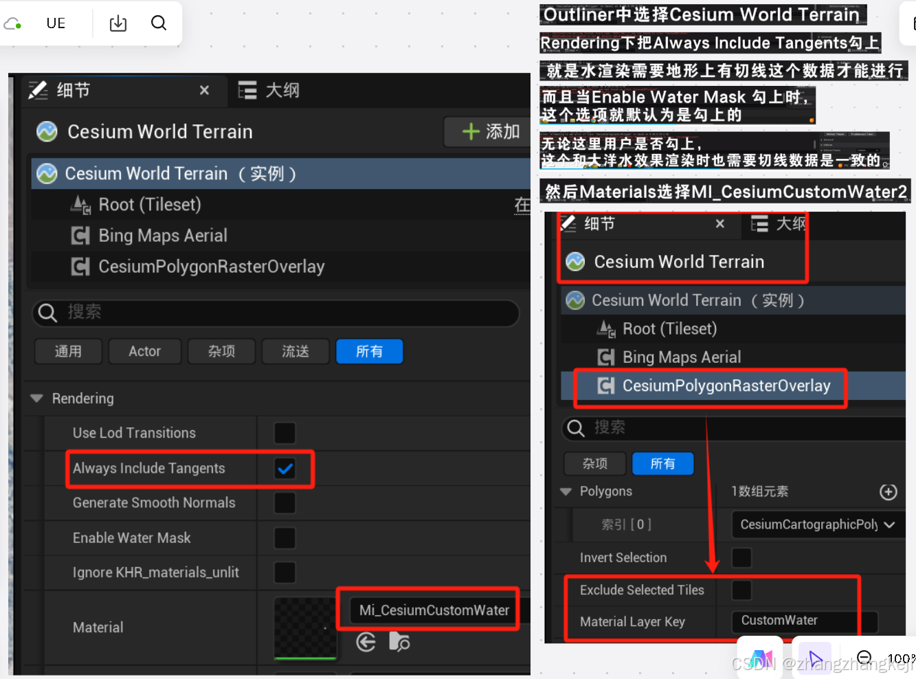Click Bing Maps Aerial component icon, left tree
Viewport: 916px width, 679px height.
pyautogui.click(x=80, y=236)
